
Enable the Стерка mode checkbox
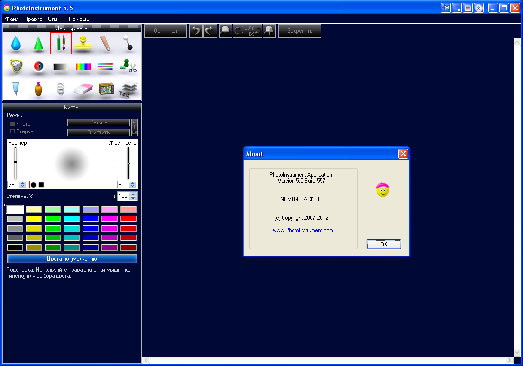coord(13,131)
